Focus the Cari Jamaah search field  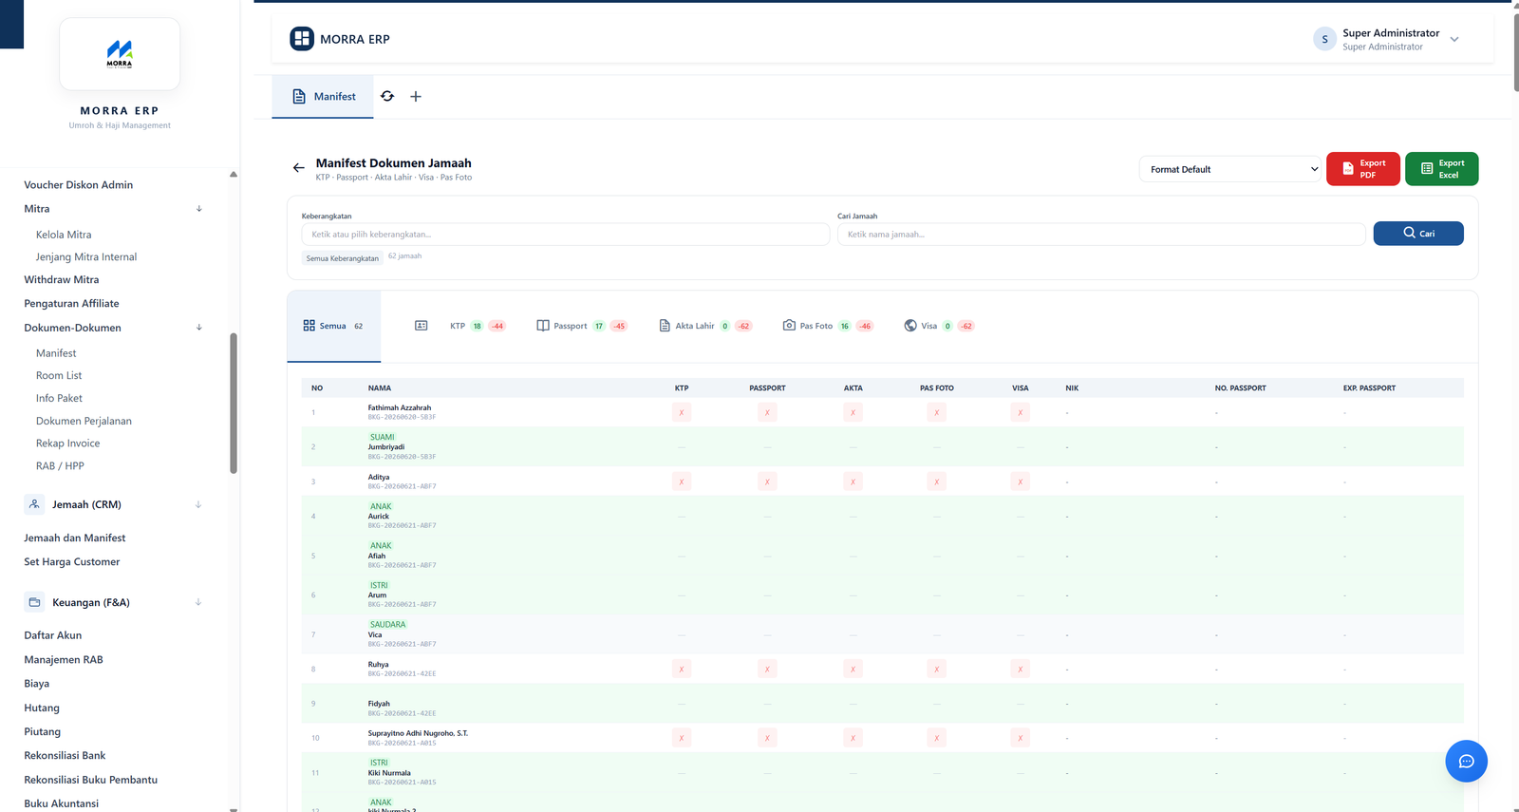coord(1101,235)
